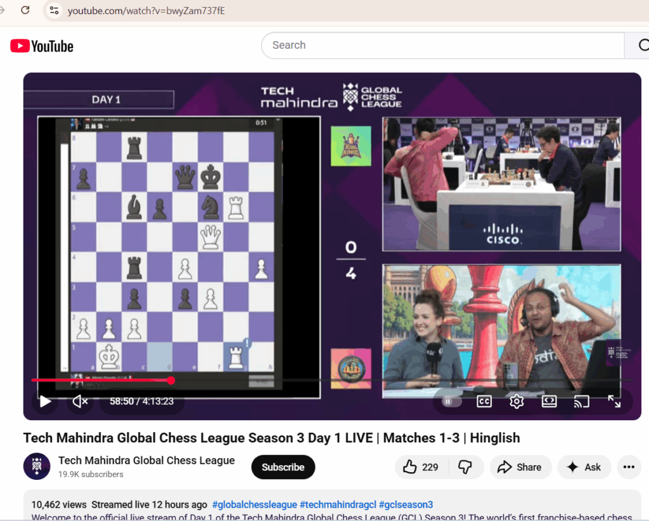Share this video

520,467
